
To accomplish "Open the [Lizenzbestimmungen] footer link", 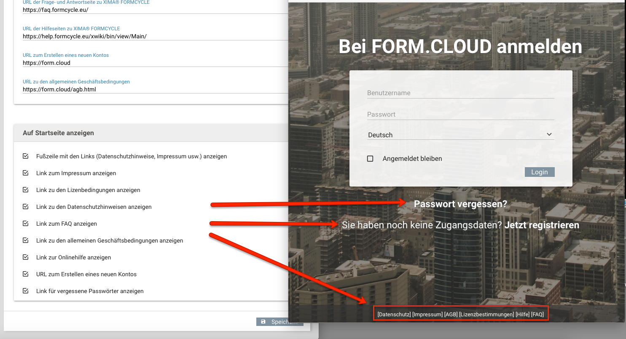I will tap(486, 315).
